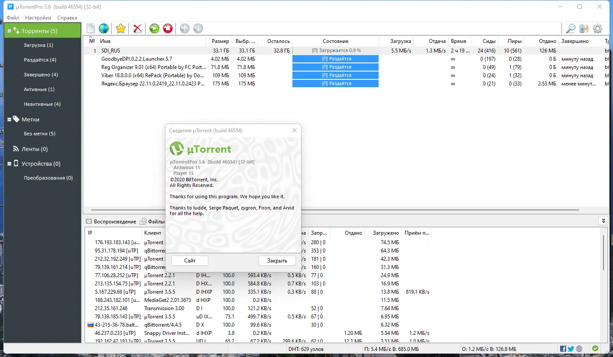Create a new torrent via toolbar icon

click(x=90, y=28)
